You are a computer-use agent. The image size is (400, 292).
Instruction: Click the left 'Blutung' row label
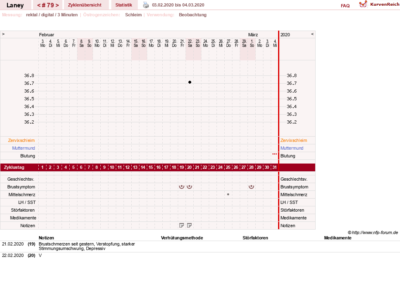(28, 156)
